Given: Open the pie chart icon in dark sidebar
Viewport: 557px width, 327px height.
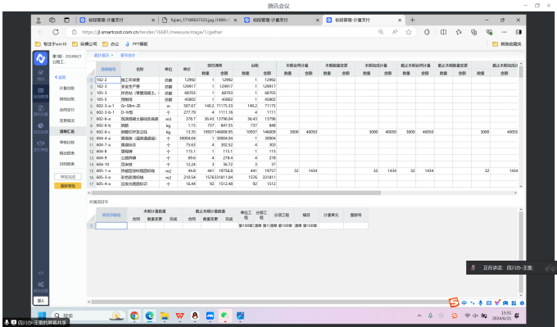Looking at the screenshot, I should pyautogui.click(x=40, y=128).
